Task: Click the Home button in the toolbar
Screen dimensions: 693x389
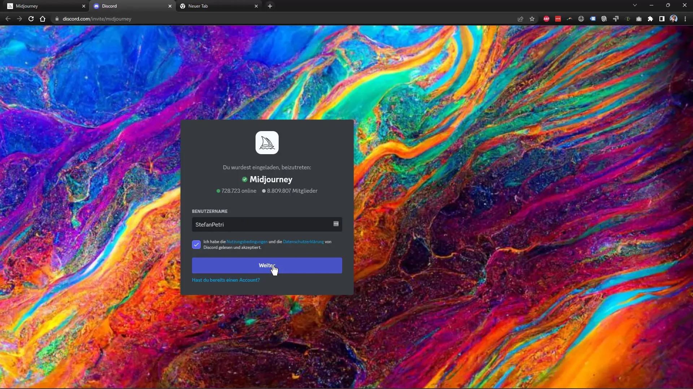Action: coord(43,19)
